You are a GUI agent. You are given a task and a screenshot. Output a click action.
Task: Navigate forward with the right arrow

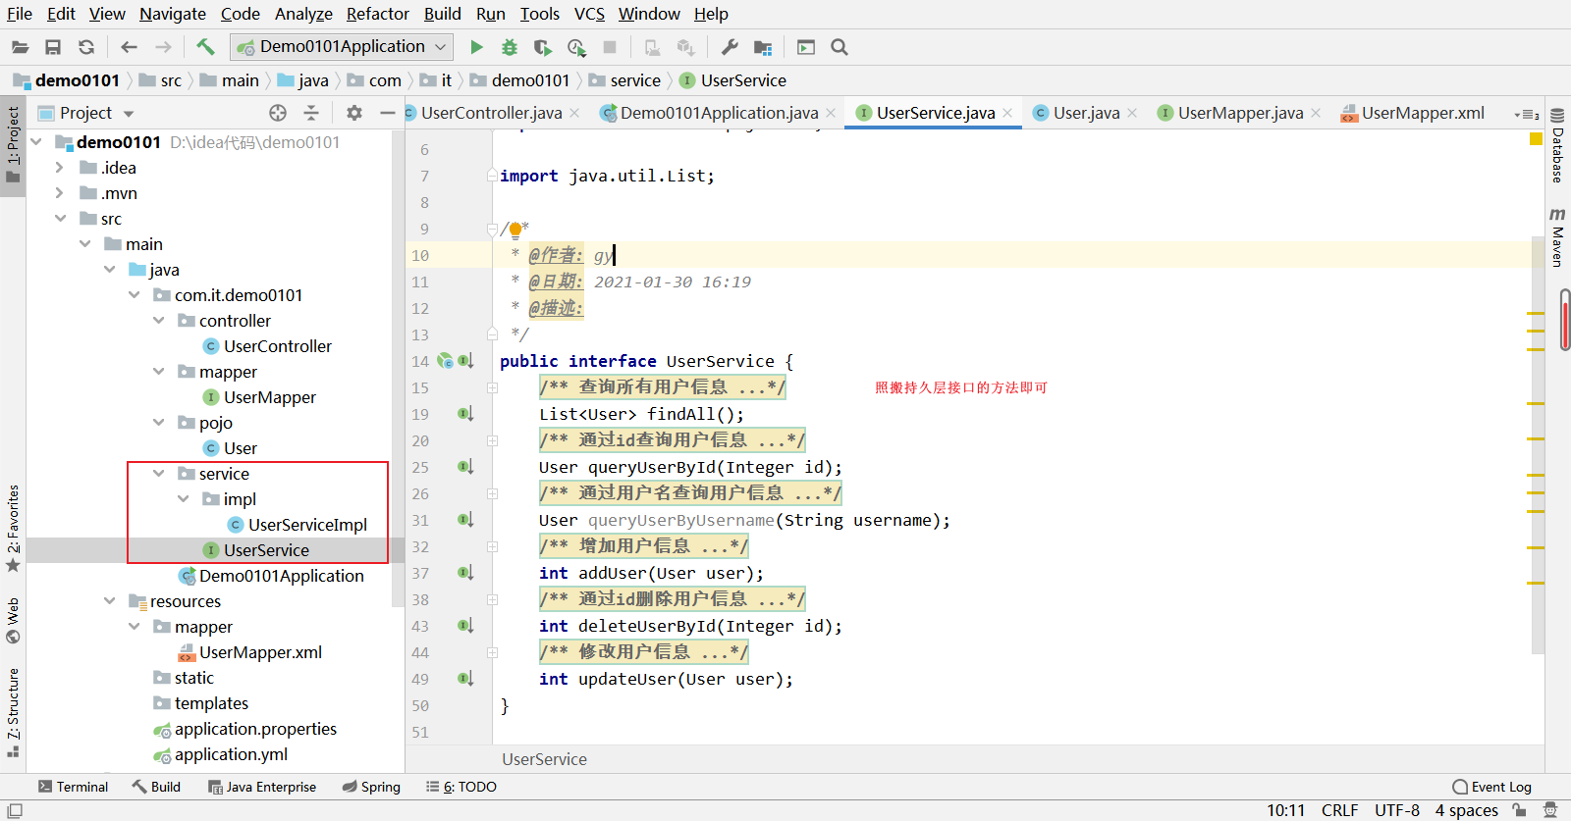(x=163, y=47)
